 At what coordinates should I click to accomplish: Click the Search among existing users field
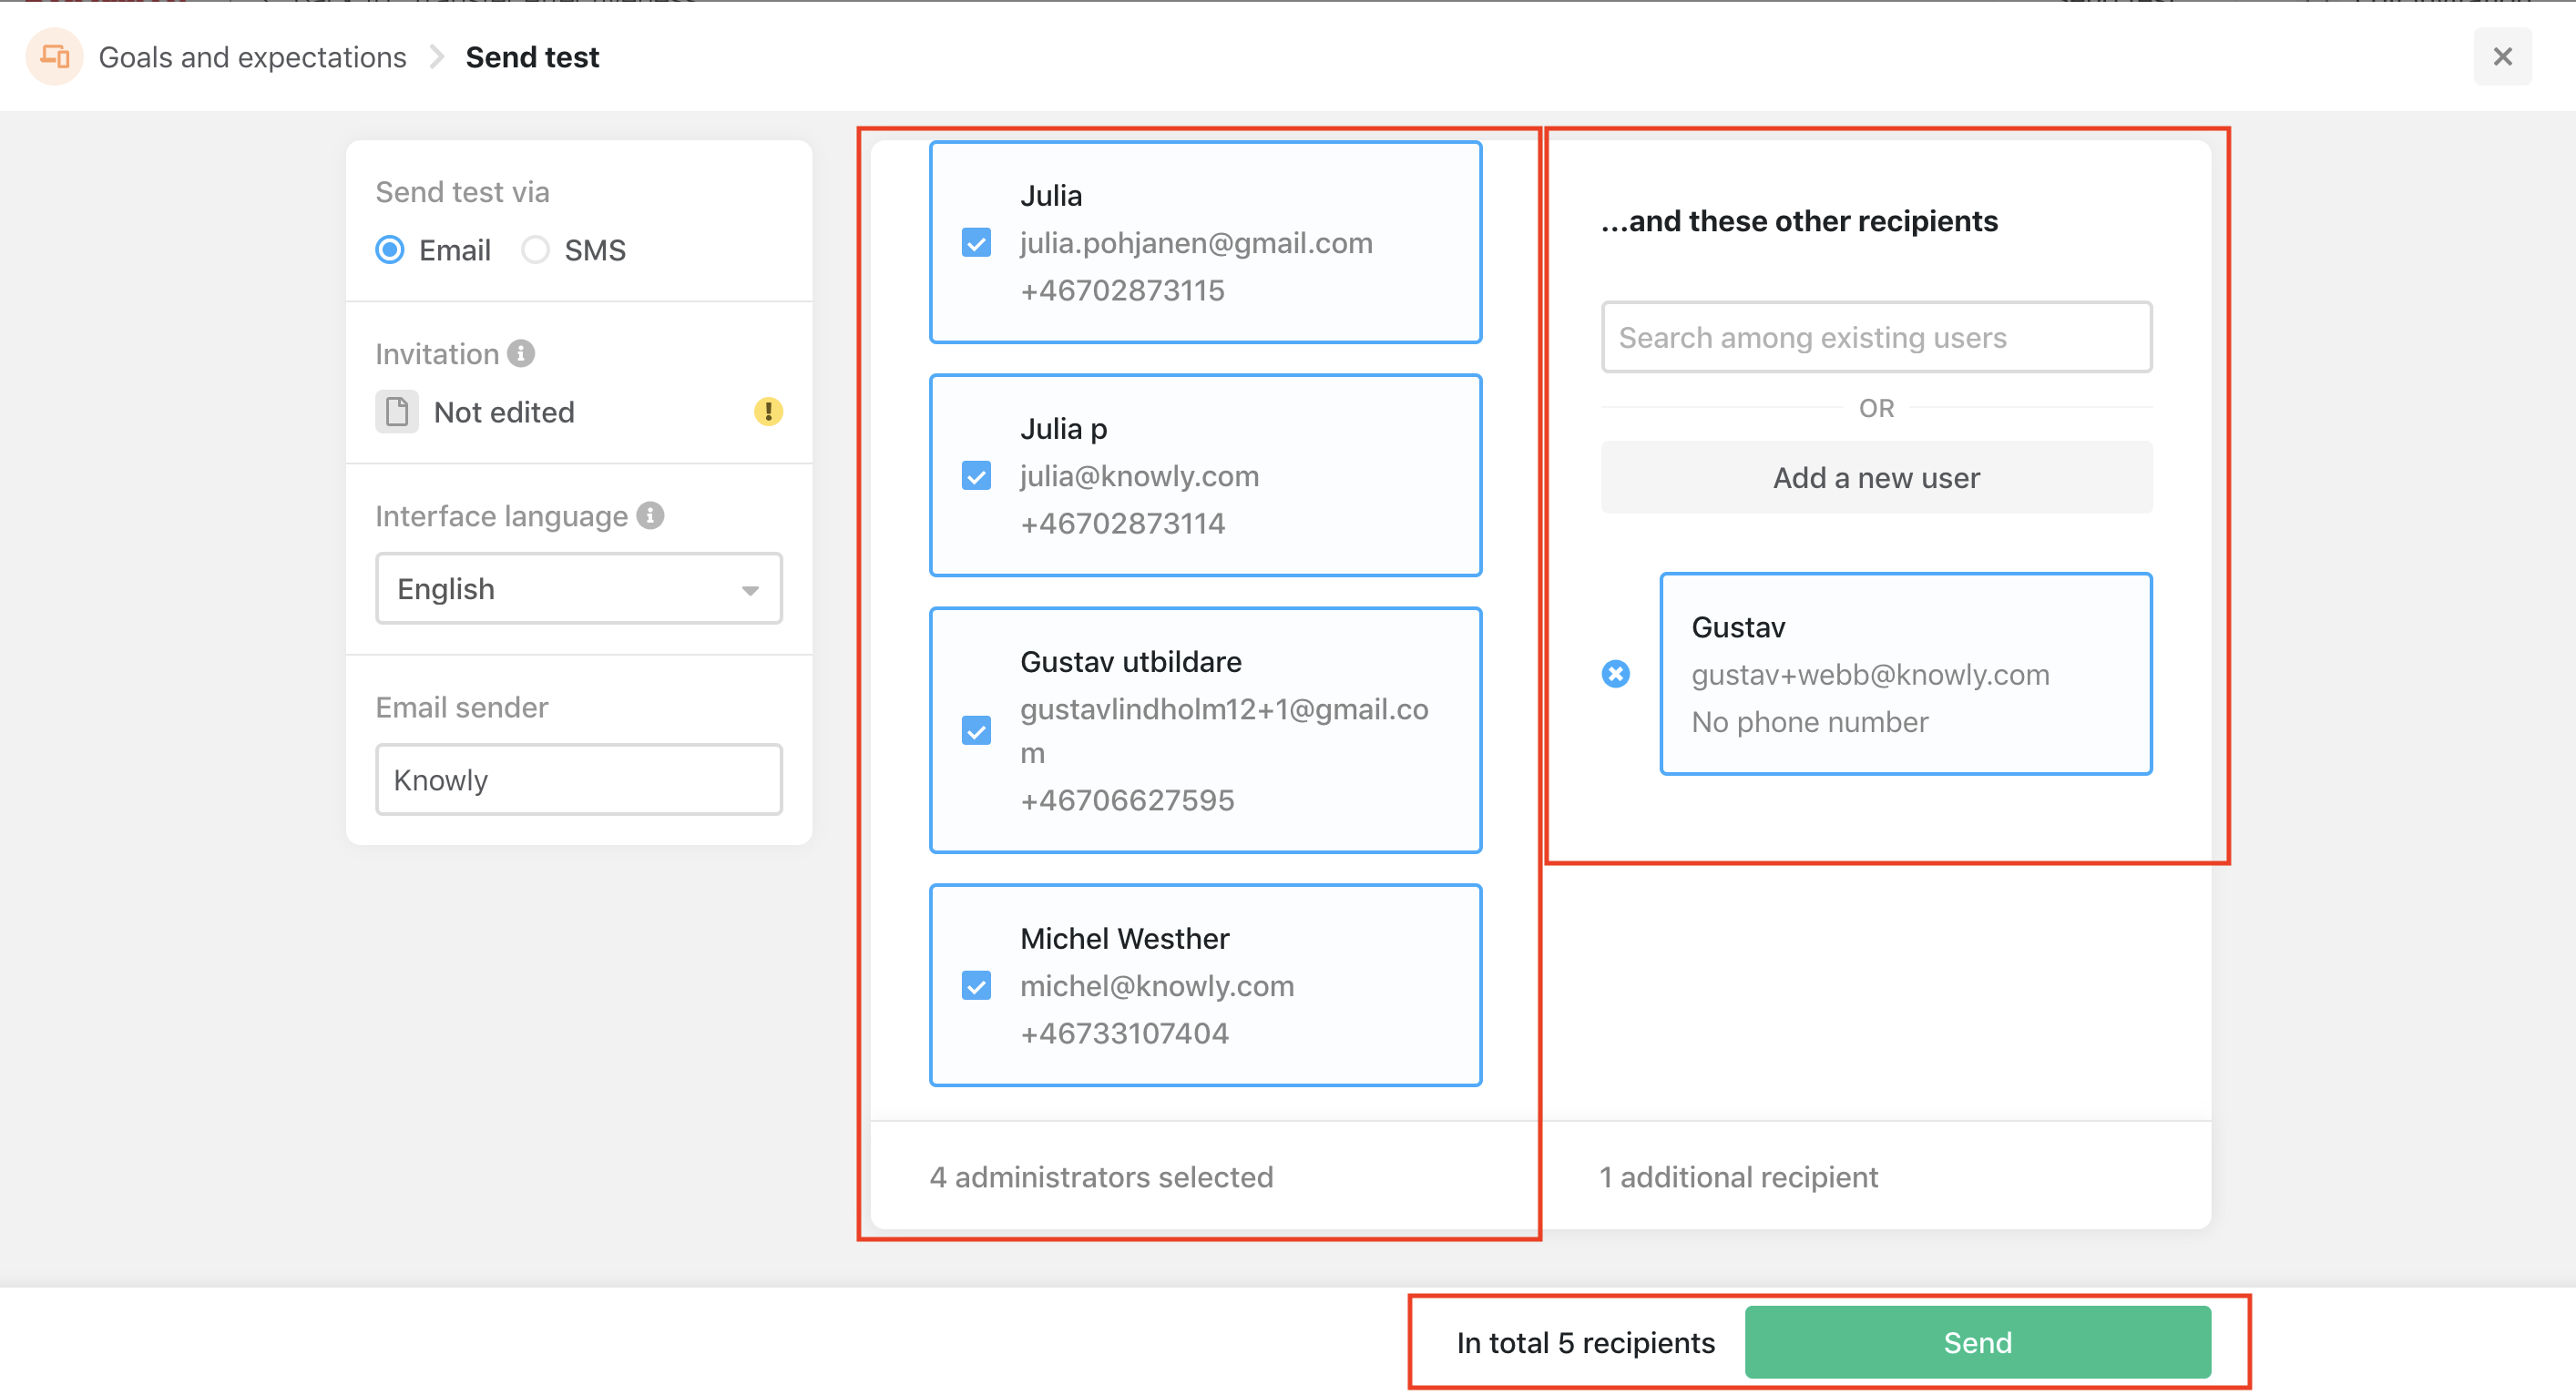pyautogui.click(x=1876, y=337)
